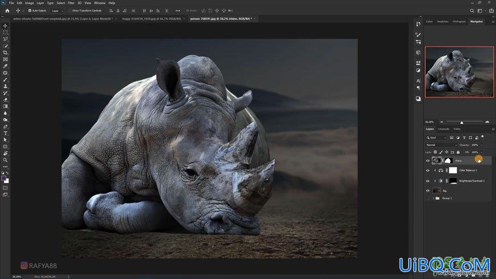Click the background color swatch
The width and height of the screenshot is (496, 279).
pos(7,181)
